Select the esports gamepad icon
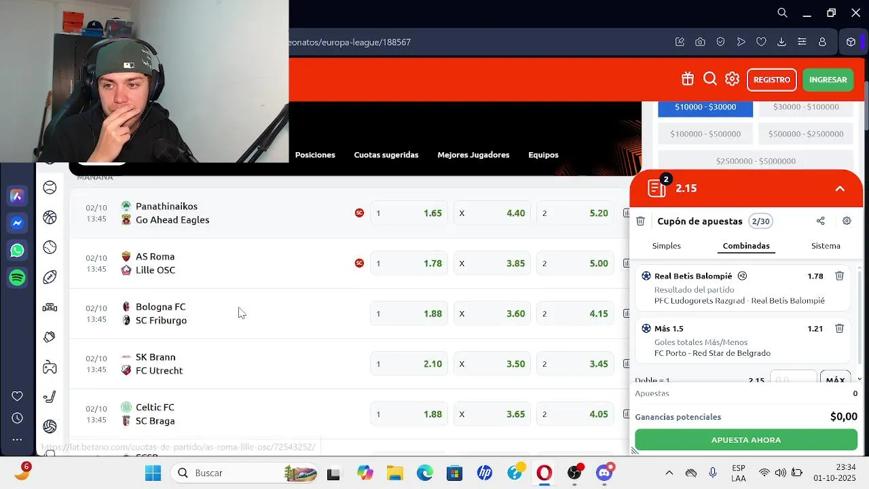Image resolution: width=869 pixels, height=489 pixels. tap(50, 367)
